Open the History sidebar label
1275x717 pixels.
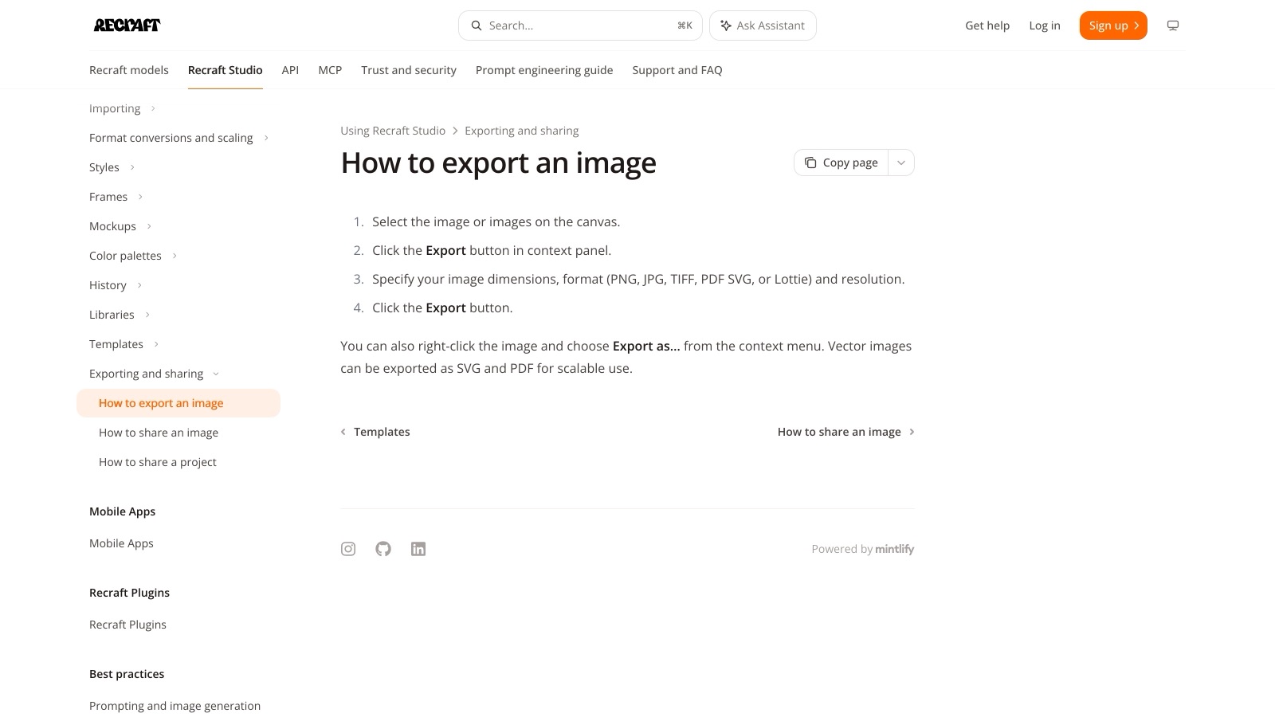click(x=108, y=285)
